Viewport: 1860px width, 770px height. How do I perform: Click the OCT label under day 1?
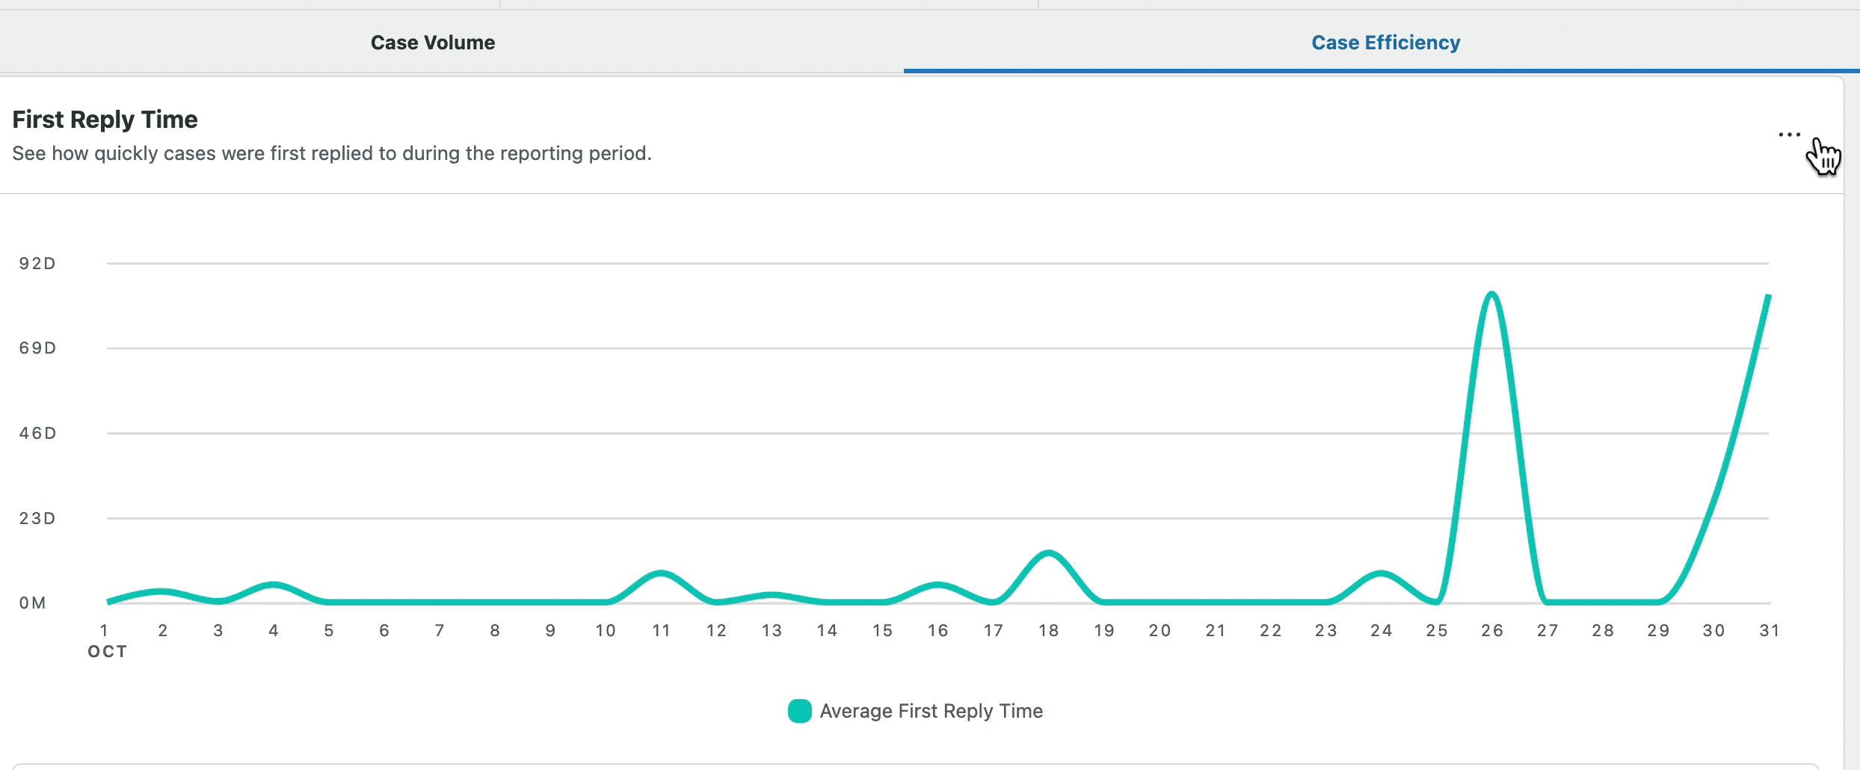coord(107,651)
